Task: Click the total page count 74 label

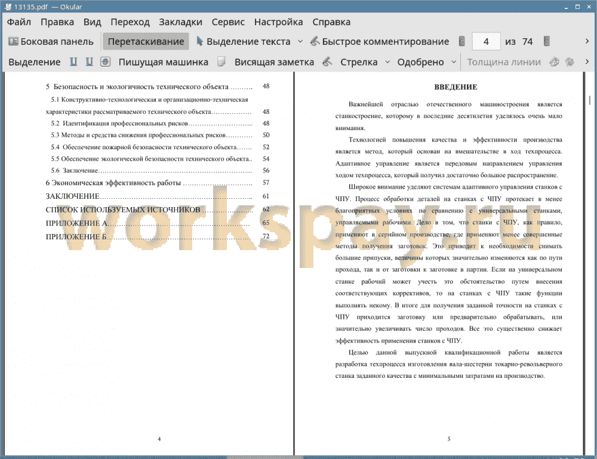Action: 527,42
